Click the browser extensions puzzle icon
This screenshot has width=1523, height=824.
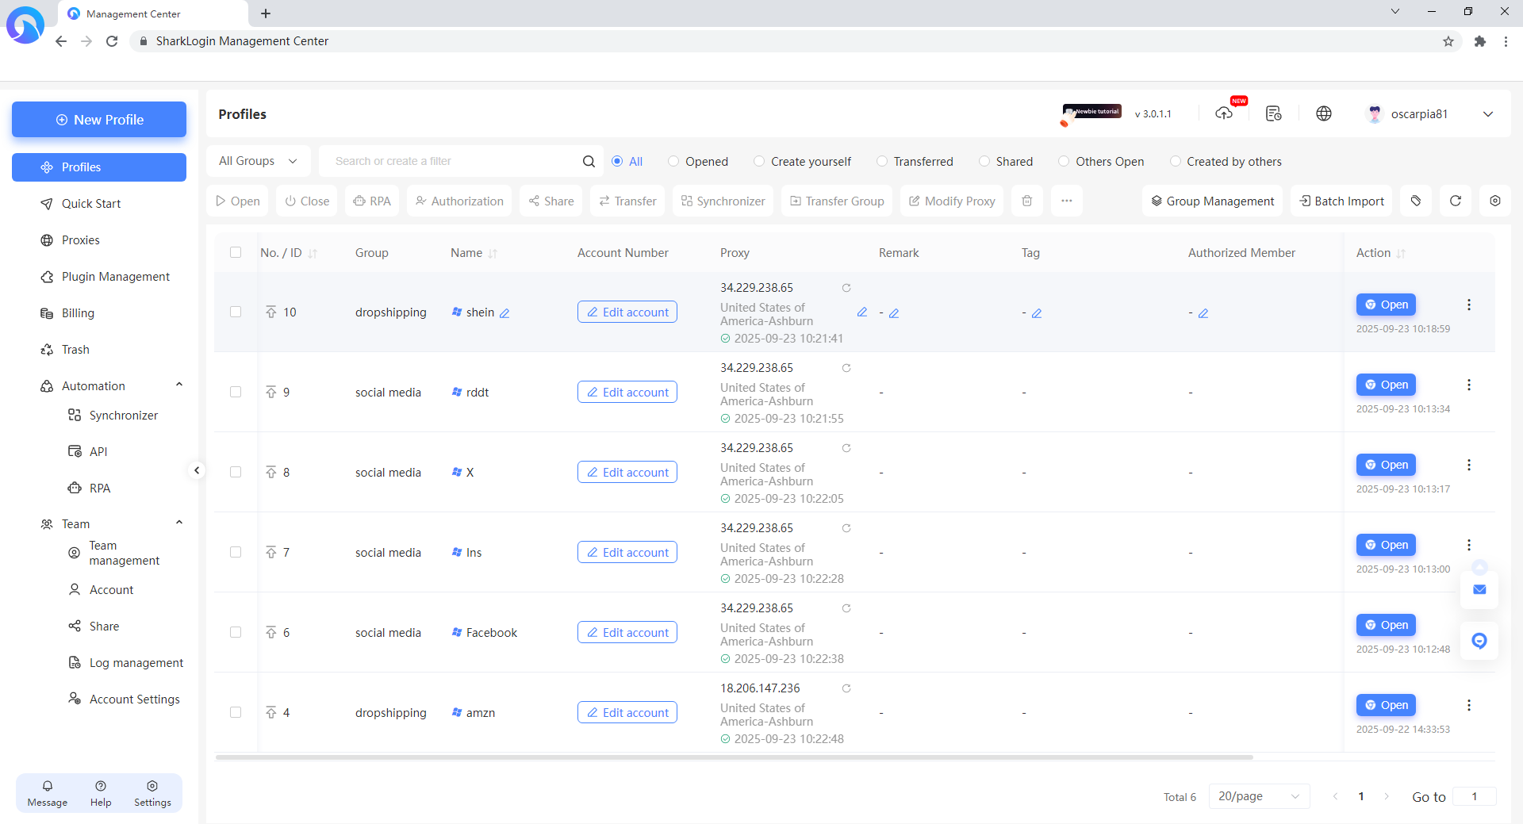(x=1480, y=41)
